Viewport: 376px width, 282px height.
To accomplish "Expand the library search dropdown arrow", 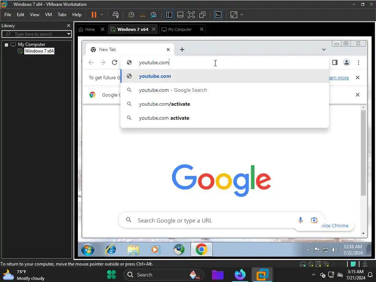I will [69, 34].
